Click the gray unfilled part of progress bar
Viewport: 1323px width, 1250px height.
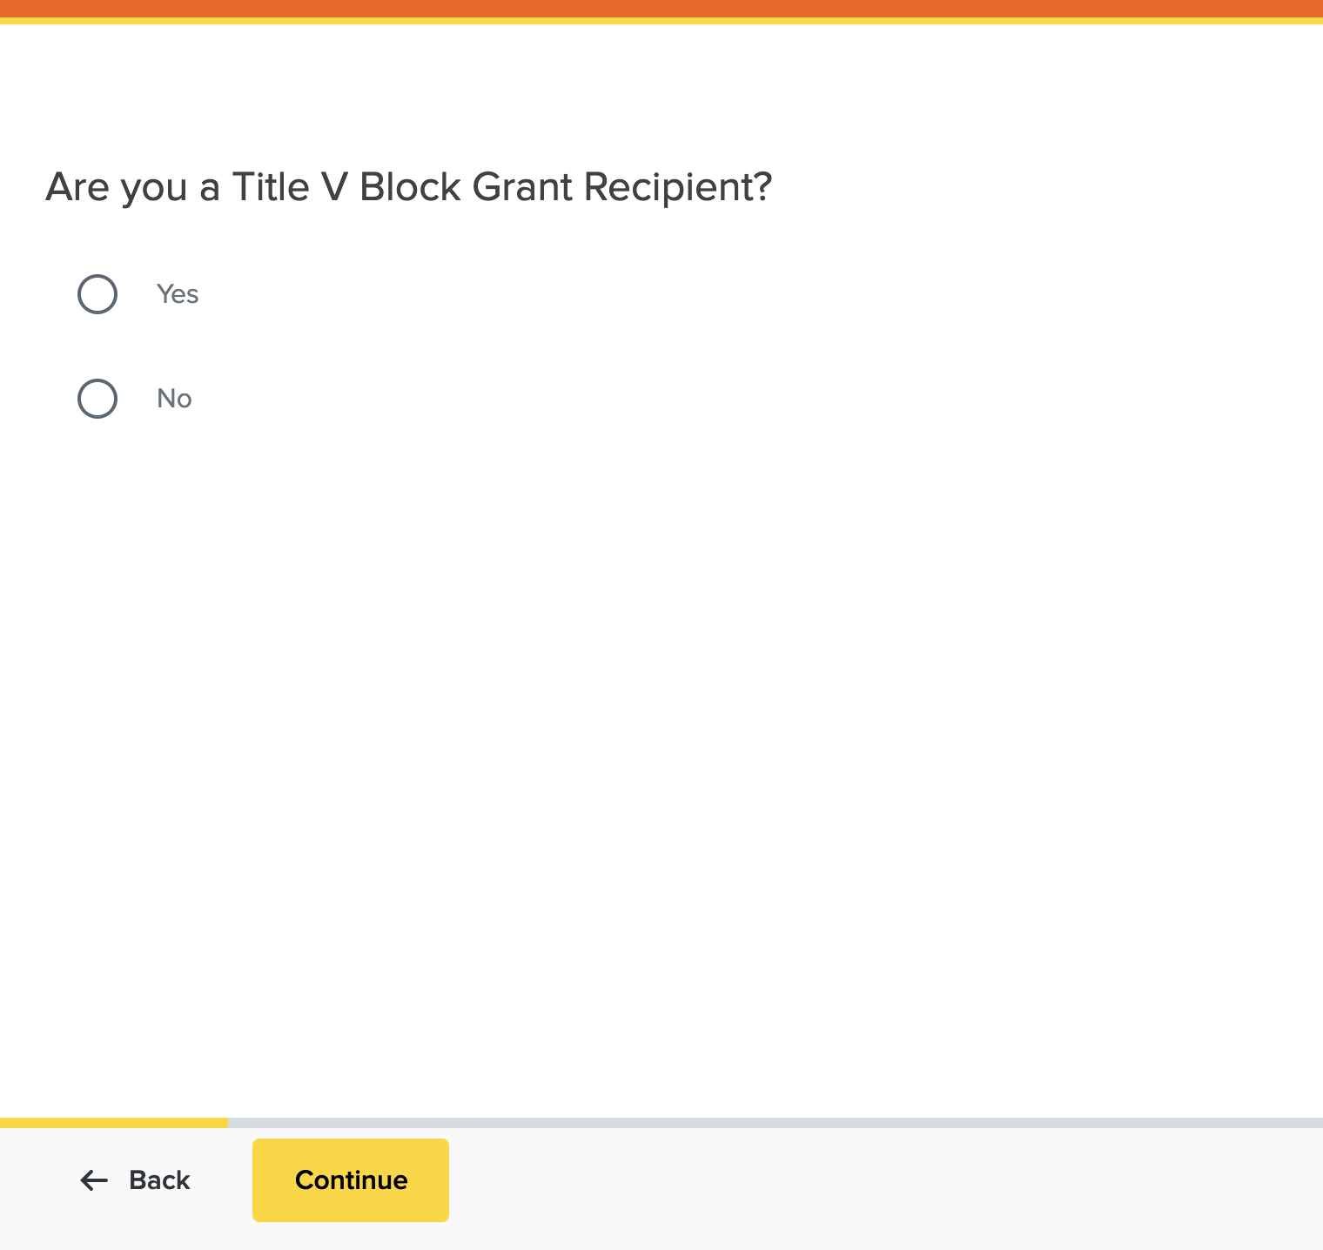[x=775, y=1123]
